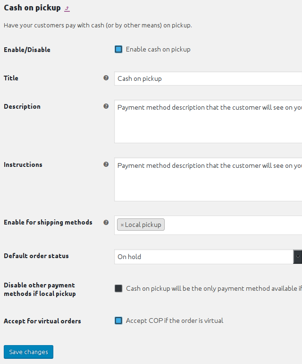
Task: Open the shipping methods multi-select field
Action: point(231,225)
